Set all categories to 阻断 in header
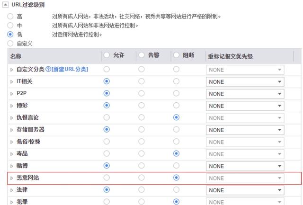 click(x=176, y=55)
